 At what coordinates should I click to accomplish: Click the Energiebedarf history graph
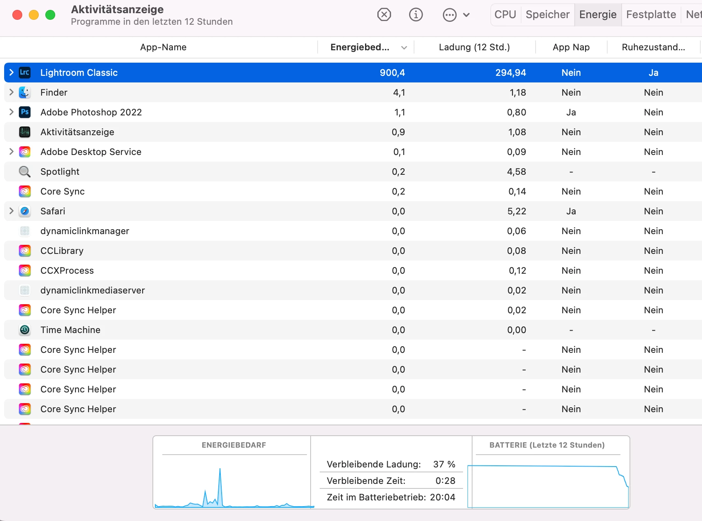[x=234, y=482]
